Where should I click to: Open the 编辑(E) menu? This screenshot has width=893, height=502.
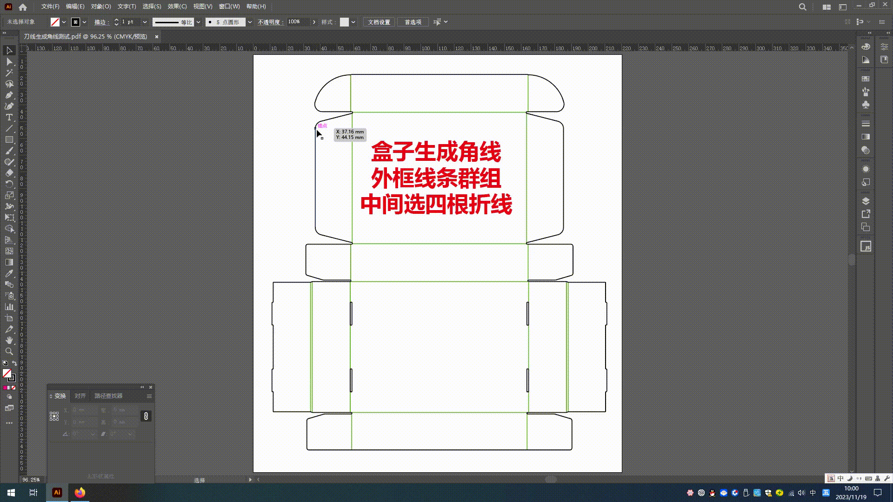75,7
